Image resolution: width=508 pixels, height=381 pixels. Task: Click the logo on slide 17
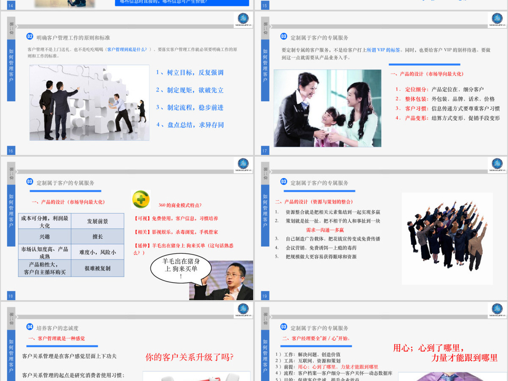click(x=497, y=19)
